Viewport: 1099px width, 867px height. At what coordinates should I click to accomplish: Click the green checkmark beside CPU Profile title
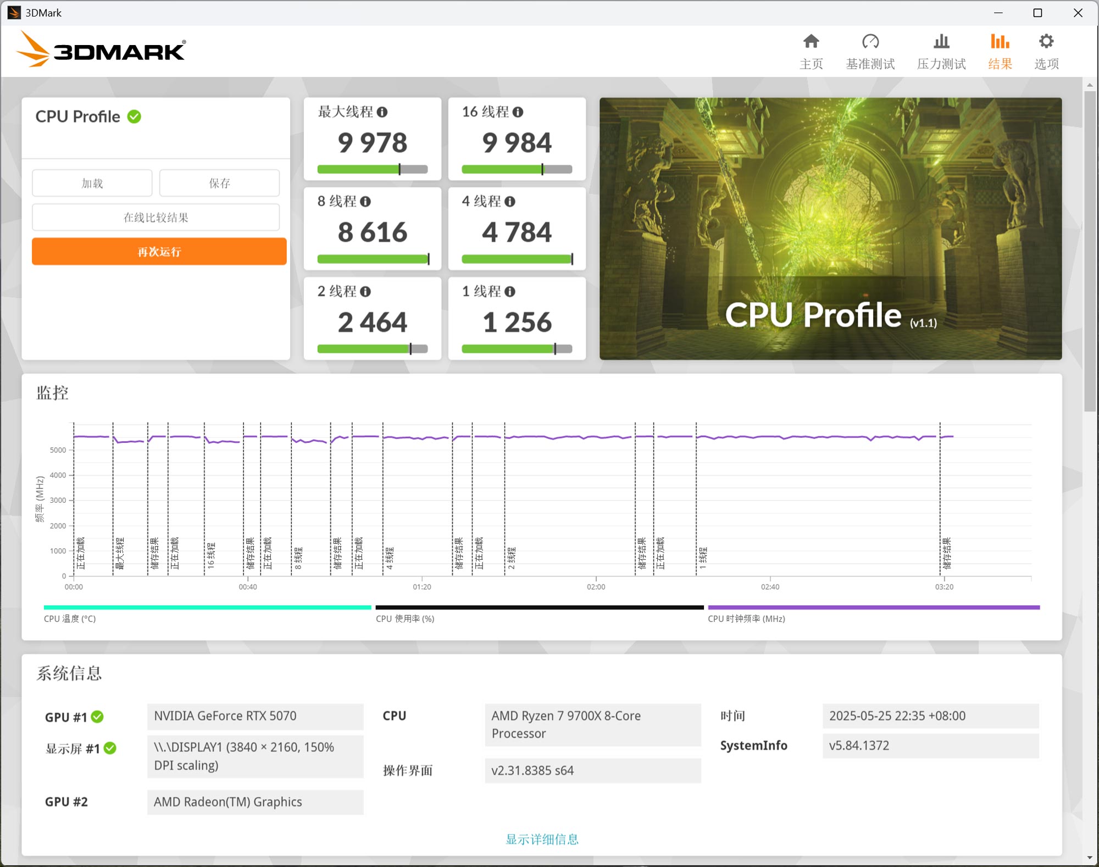(134, 116)
